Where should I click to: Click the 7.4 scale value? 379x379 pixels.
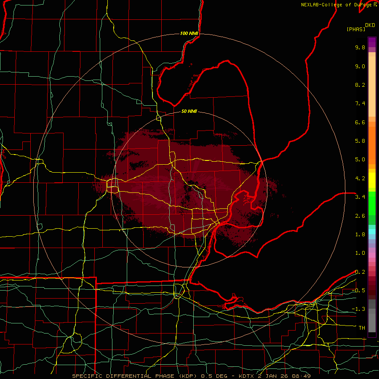(x=360, y=104)
